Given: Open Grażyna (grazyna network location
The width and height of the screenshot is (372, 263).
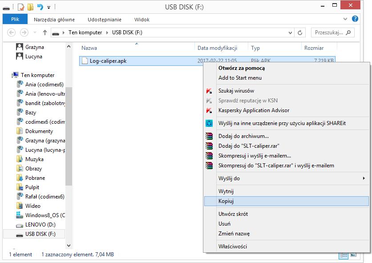Looking at the screenshot, I should pyautogui.click(x=41, y=140).
